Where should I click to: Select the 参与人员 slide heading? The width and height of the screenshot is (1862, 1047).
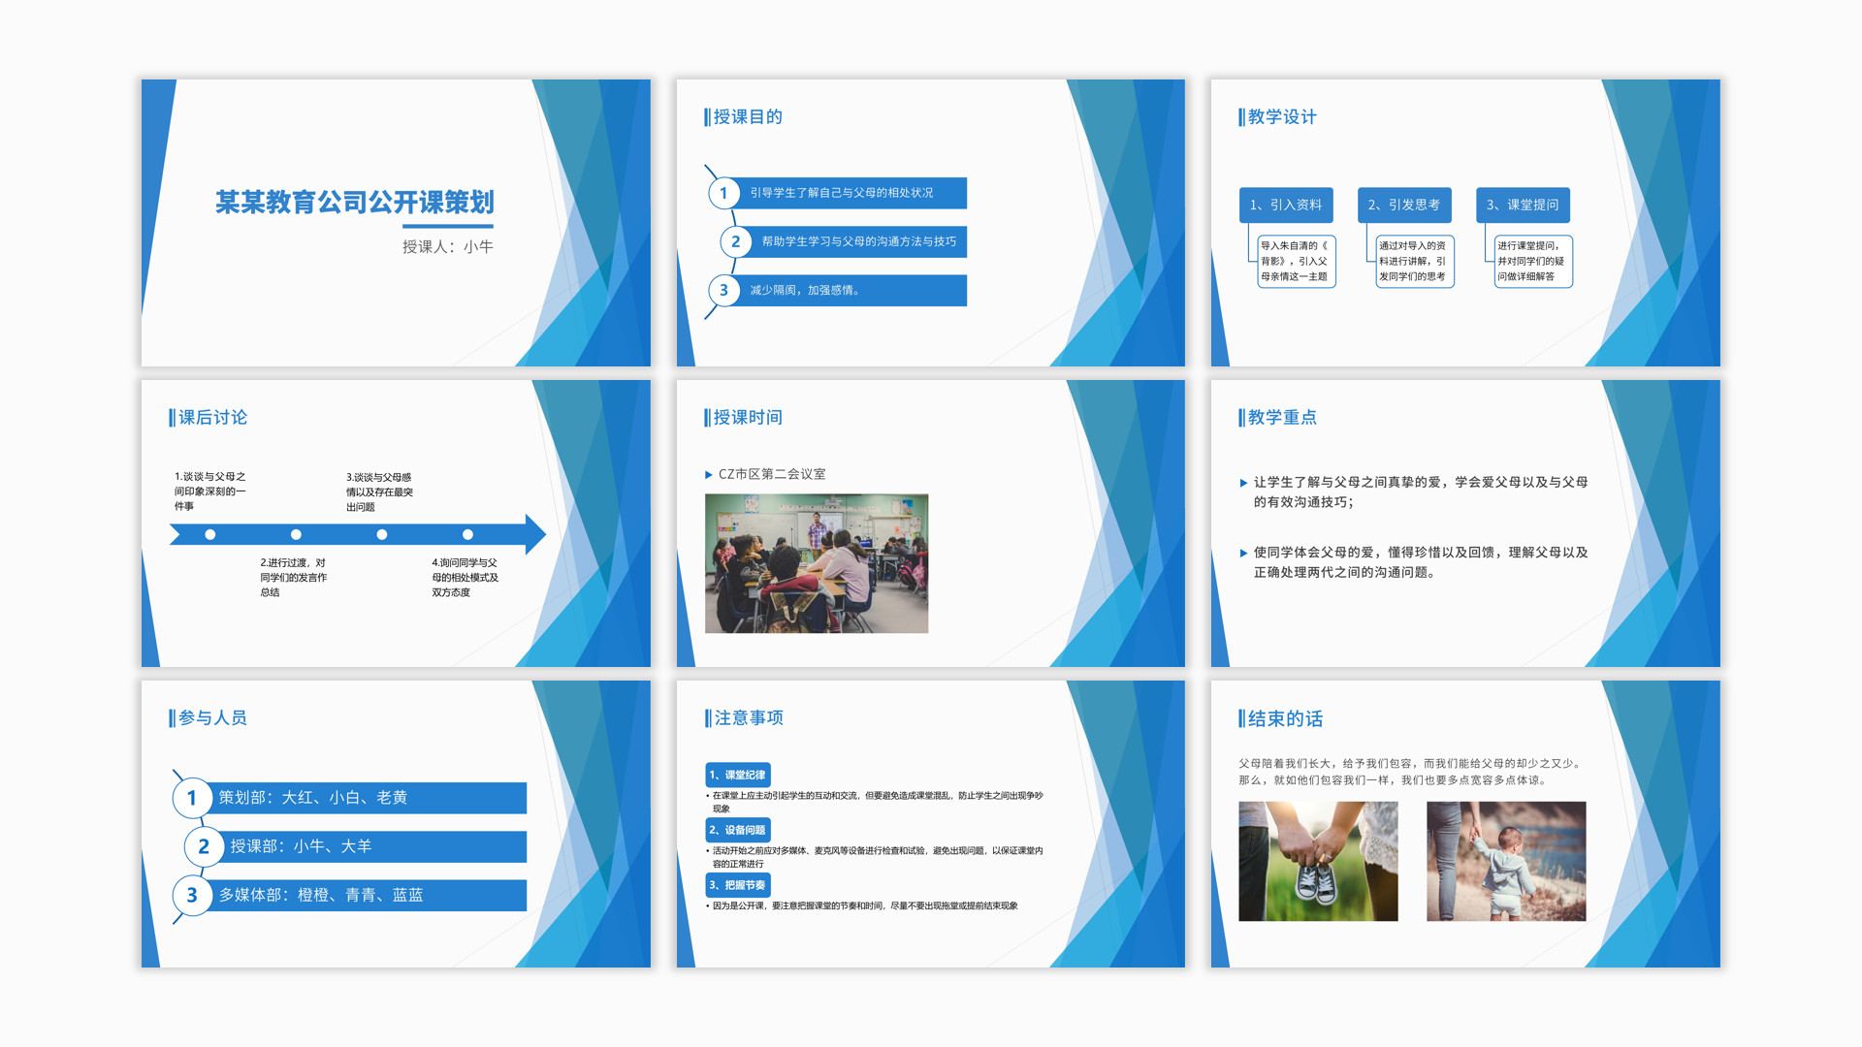tap(212, 718)
